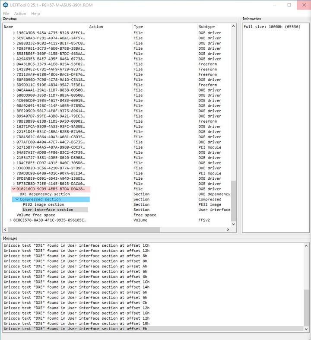Click the Messages scroll-up arrow
Image resolution: width=311 pixels, height=340 pixels.
pyautogui.click(x=306, y=246)
